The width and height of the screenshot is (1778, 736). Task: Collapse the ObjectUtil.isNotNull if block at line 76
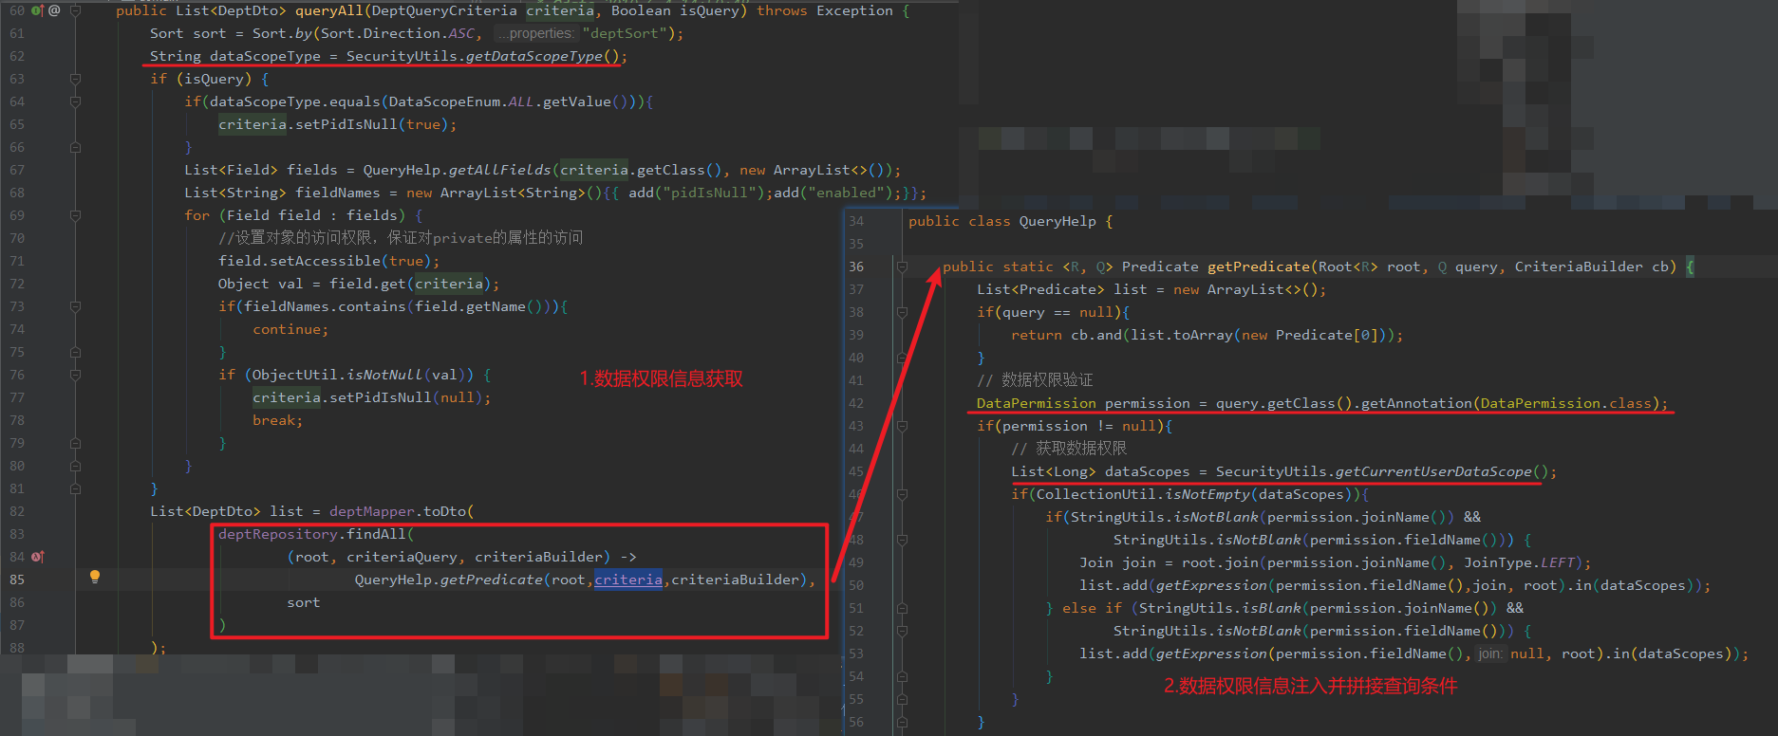click(x=76, y=375)
